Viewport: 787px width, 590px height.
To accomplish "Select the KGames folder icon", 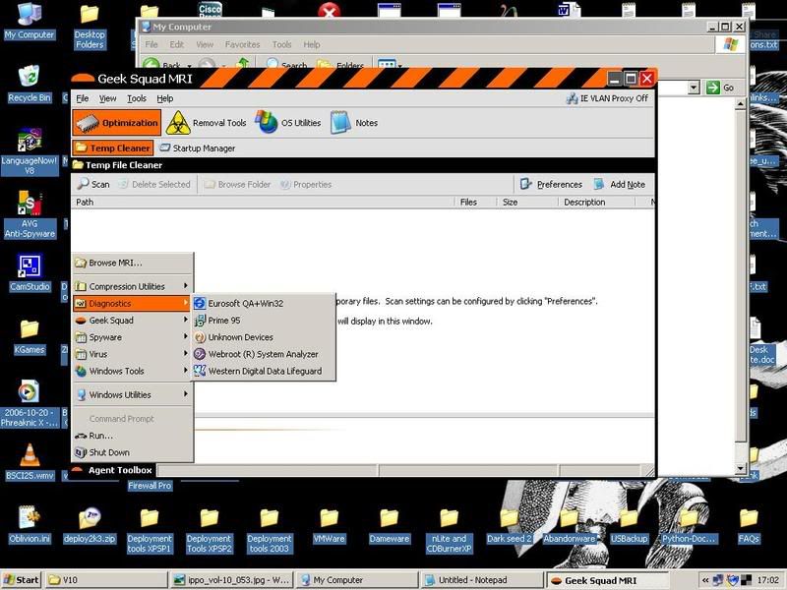I will 30,336.
